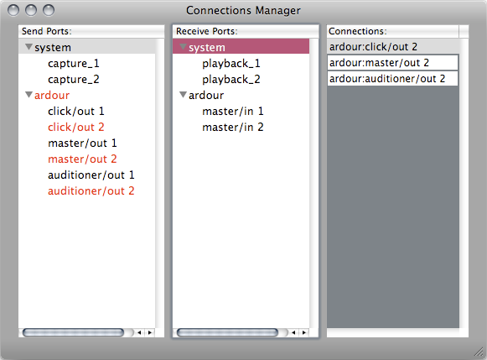Select red click/out 2 send port
The width and height of the screenshot is (487, 360).
click(x=75, y=128)
